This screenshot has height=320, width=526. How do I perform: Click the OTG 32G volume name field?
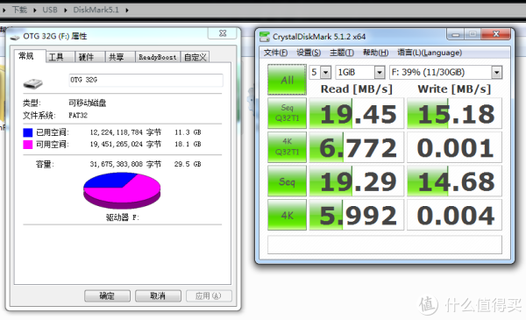point(146,80)
